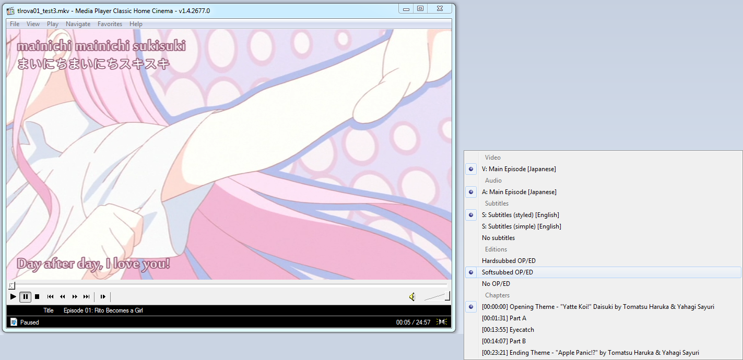743x360 pixels.
Task: Select audio track A: Main Episode [Japanese]
Action: point(603,192)
